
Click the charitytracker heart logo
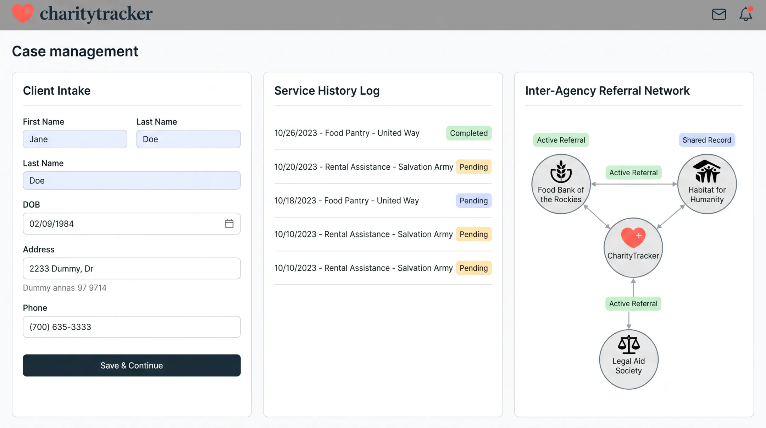tap(23, 13)
